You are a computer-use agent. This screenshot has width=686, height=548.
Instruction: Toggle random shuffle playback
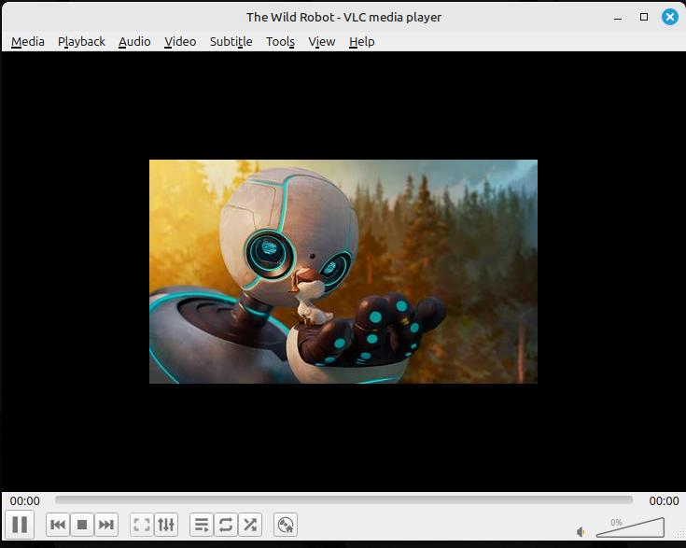coord(250,525)
